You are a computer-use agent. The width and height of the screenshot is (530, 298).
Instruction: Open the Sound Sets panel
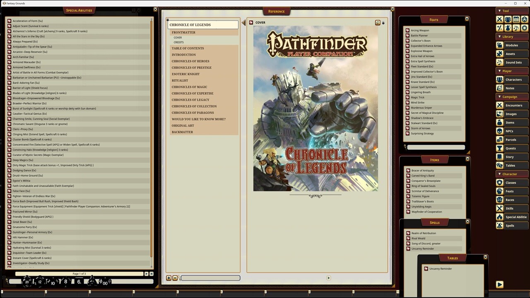coord(512,62)
